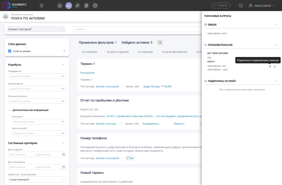
Task: Share the saved search ЧЕРНОВИКИ -НЕТ
Action: tap(270, 66)
